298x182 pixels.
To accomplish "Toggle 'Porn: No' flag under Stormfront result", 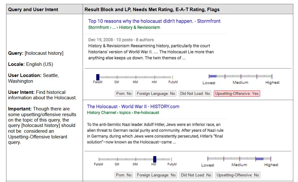I will [124, 94].
